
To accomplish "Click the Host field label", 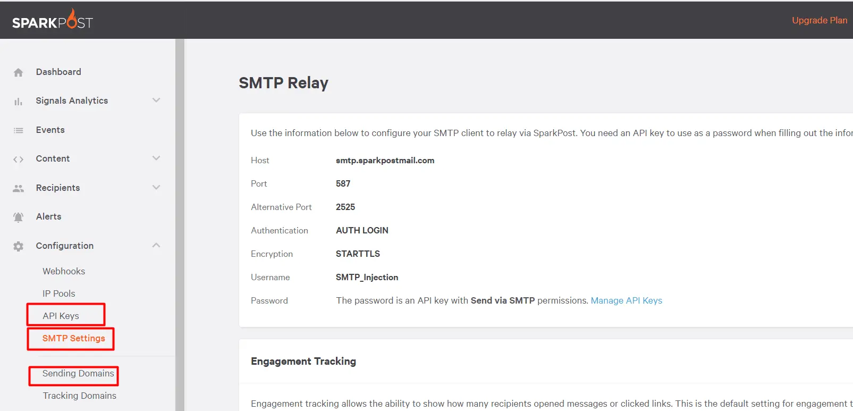I will 260,160.
